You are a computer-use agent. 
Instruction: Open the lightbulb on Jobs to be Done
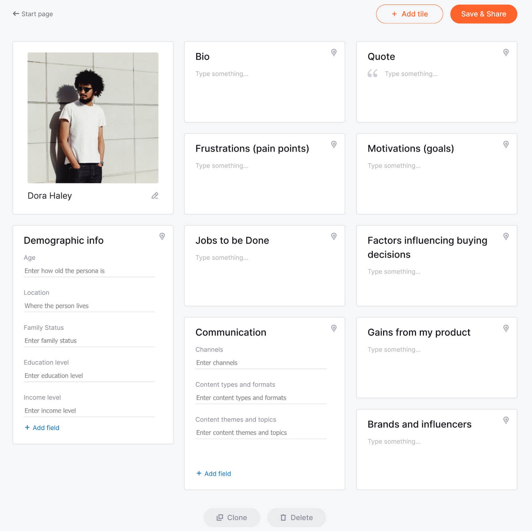click(334, 236)
